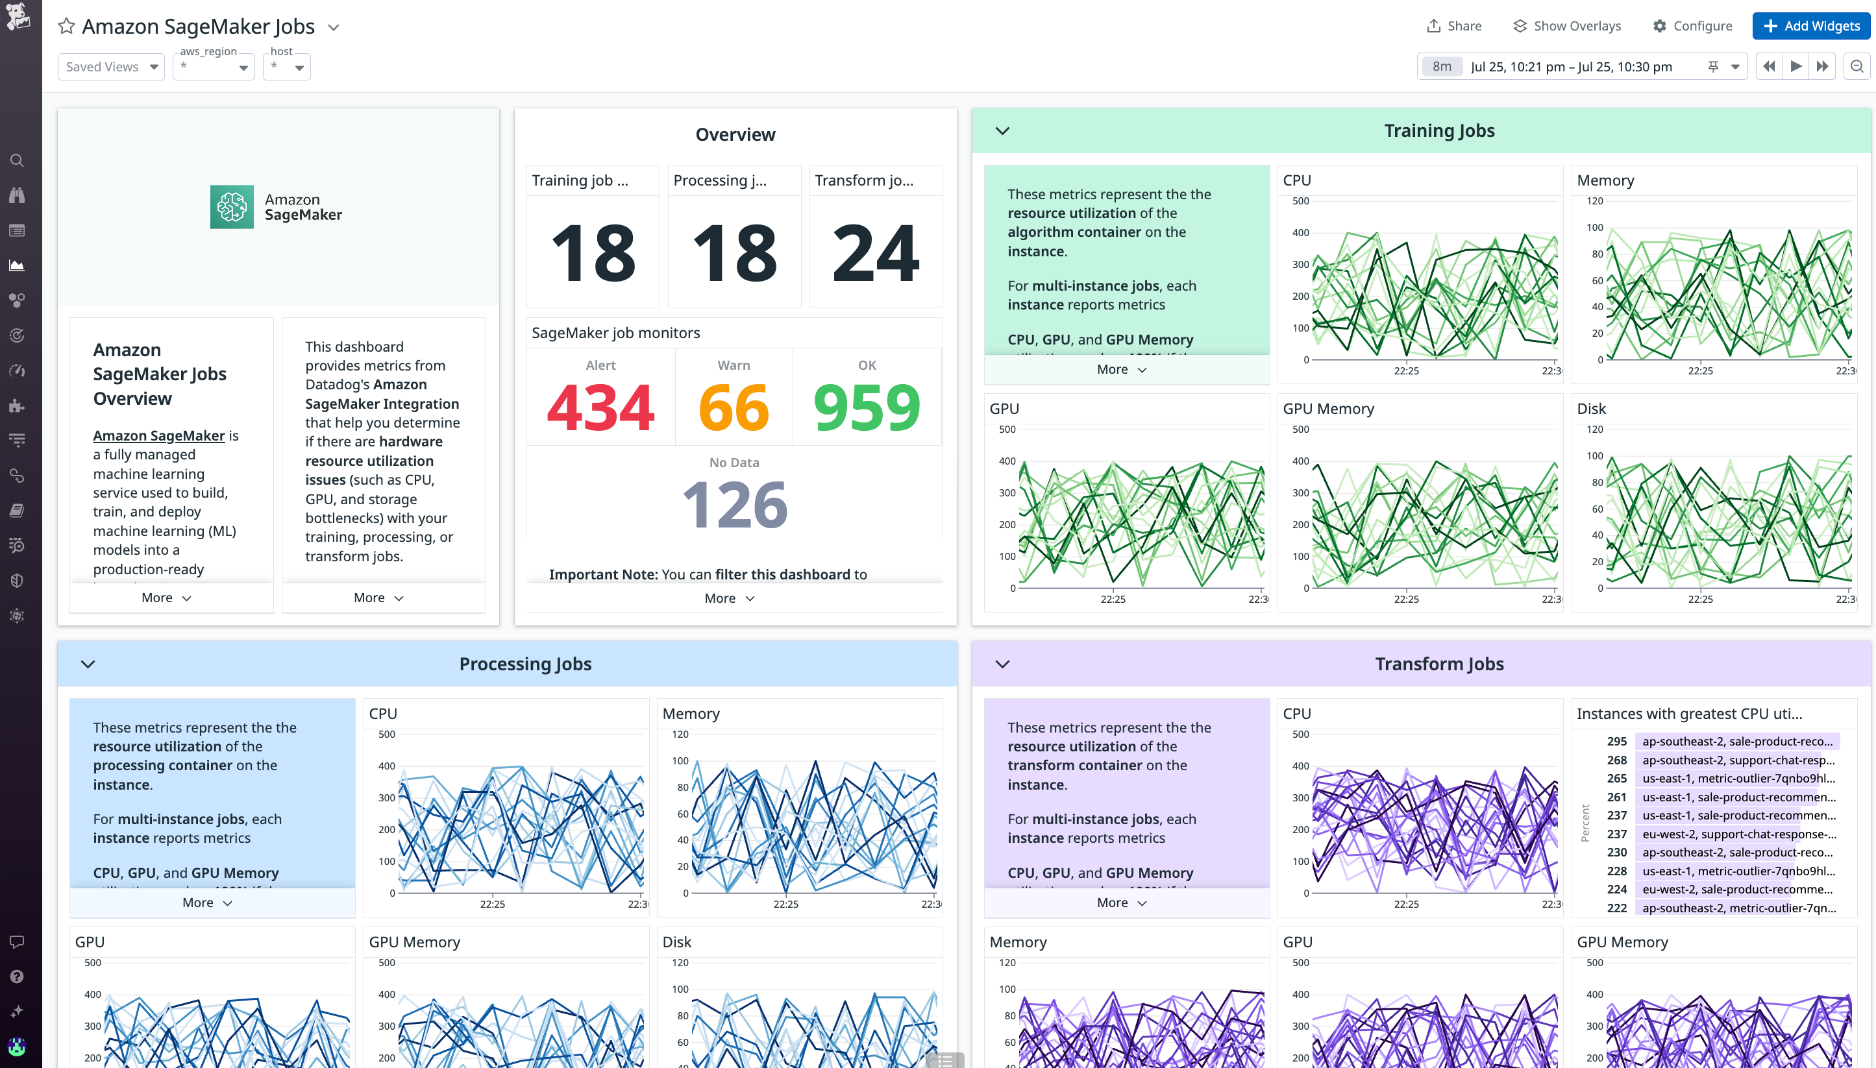
Task: Open the Saved Views dropdown
Action: 111,66
